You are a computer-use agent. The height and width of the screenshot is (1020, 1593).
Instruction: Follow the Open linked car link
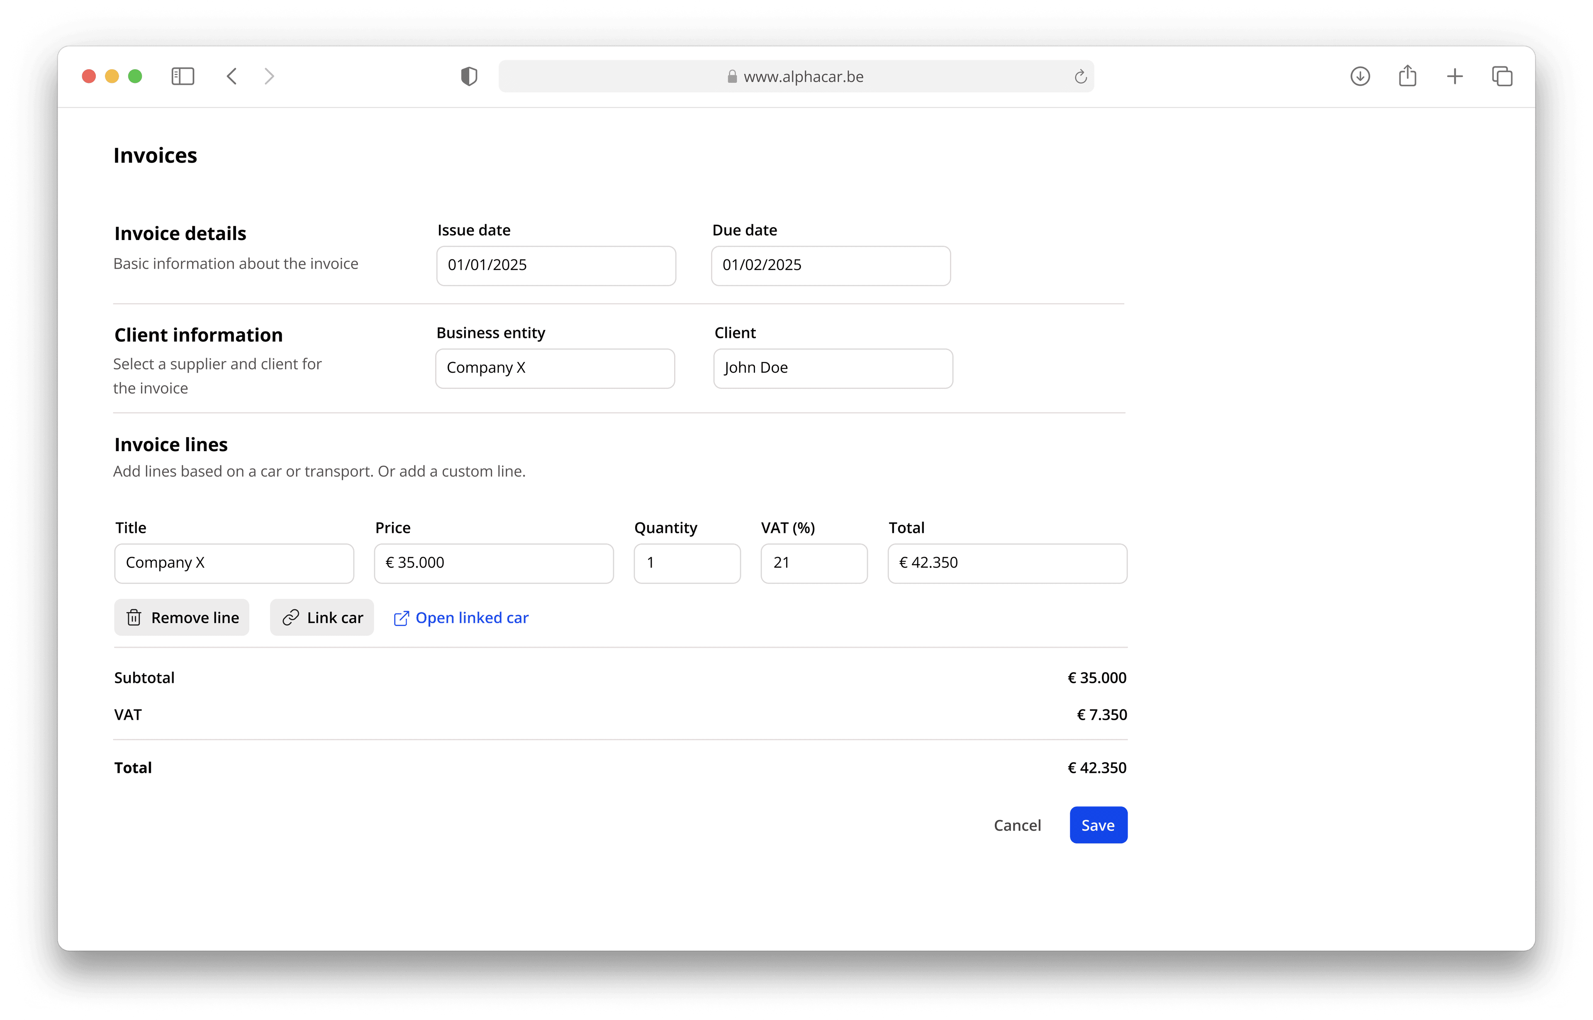tap(461, 617)
